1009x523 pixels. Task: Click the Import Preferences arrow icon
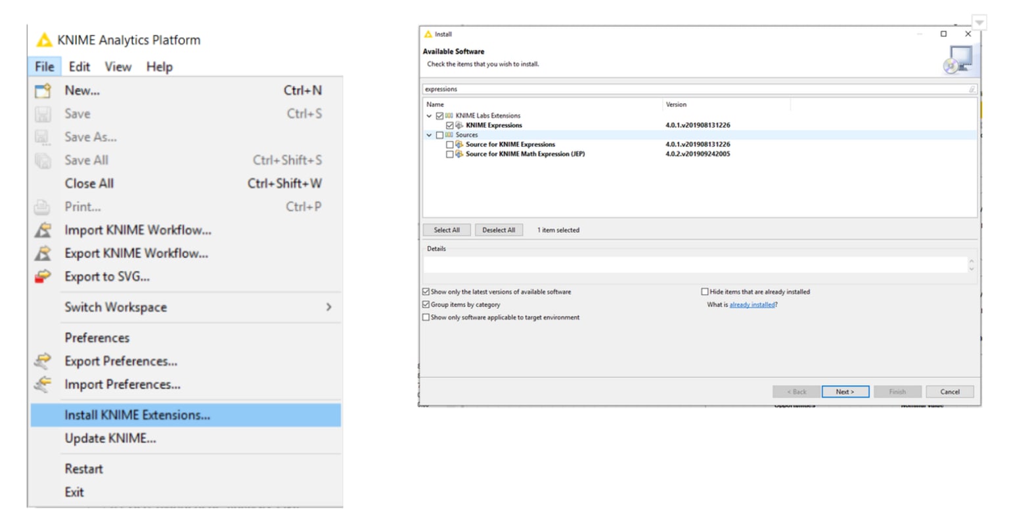click(x=43, y=385)
